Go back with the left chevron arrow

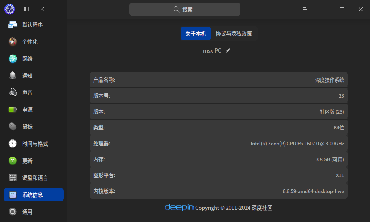pos(43,9)
